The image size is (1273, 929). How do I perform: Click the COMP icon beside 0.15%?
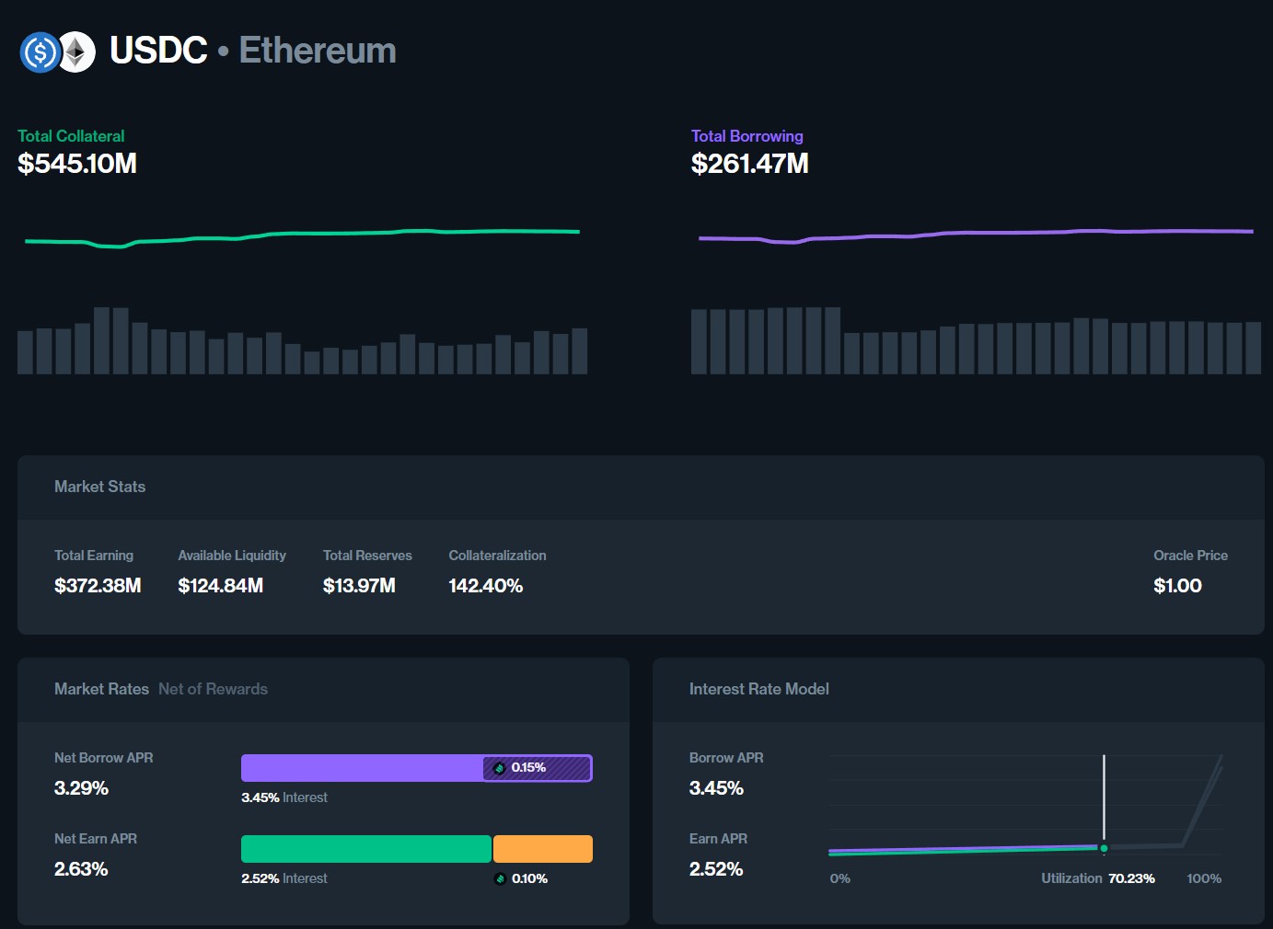click(500, 768)
